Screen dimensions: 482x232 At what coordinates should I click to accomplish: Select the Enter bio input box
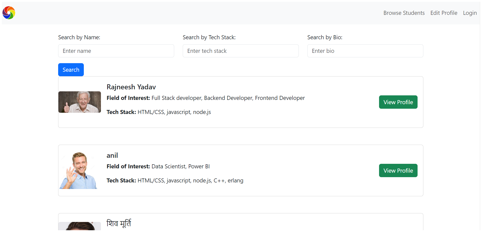tap(365, 51)
